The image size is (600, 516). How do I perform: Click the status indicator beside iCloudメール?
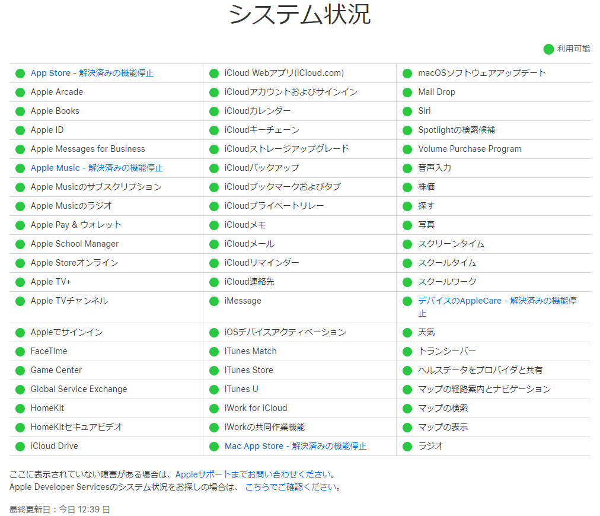coord(213,244)
